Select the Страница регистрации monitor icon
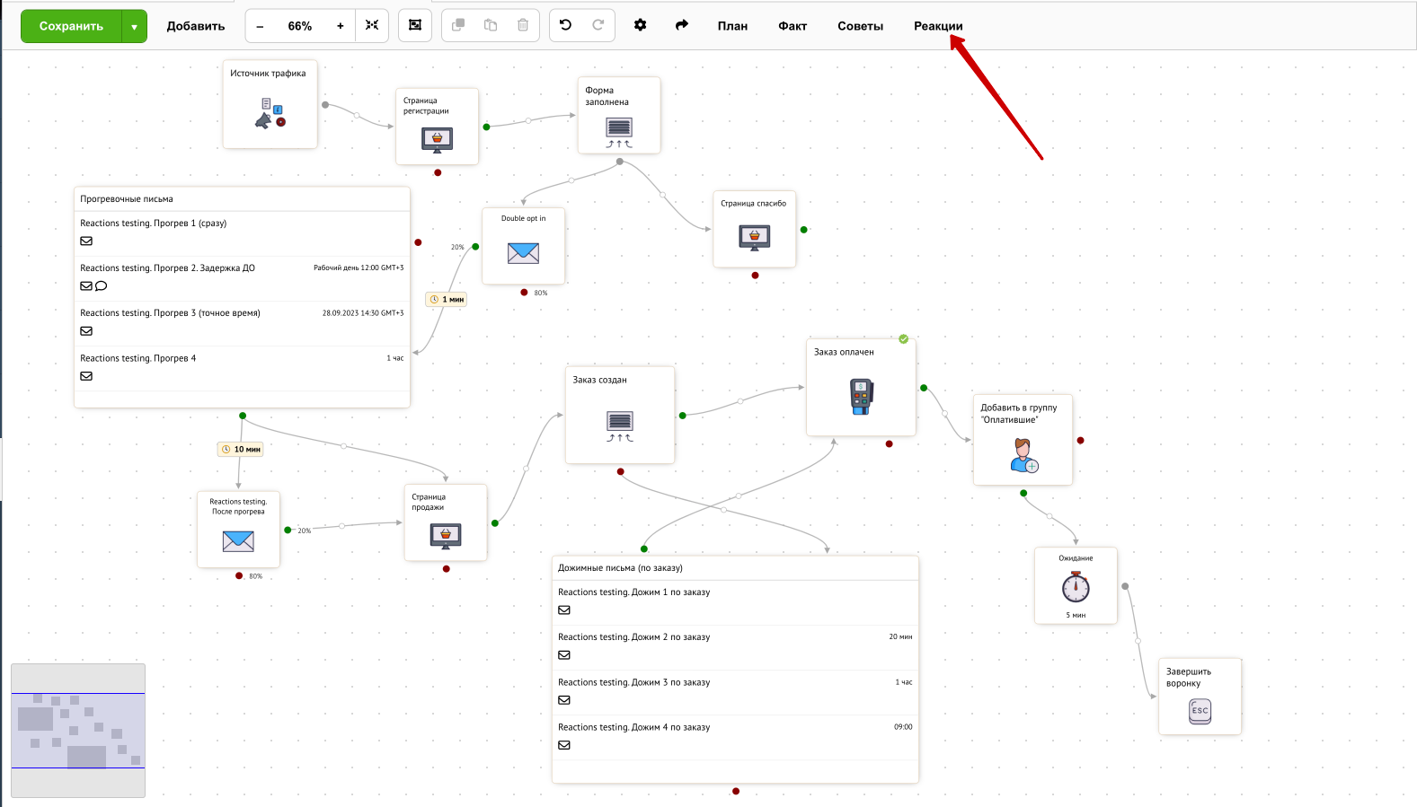Viewport: 1417px width, 807px height. coord(438,140)
